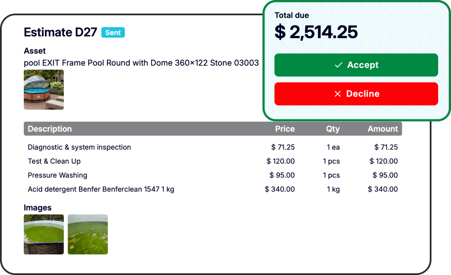This screenshot has height=275, width=451.
Task: Click the Sent status badge
Action: [113, 33]
